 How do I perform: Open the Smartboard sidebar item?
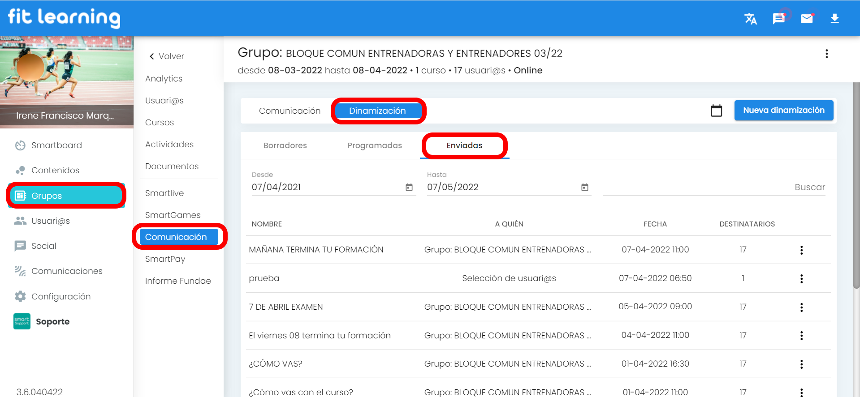pos(56,145)
